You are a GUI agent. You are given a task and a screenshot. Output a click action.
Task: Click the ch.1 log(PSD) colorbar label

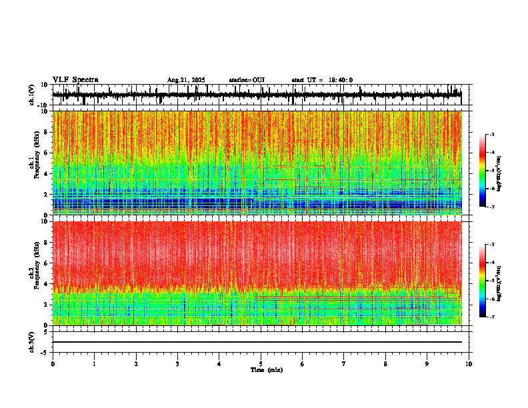[499, 173]
